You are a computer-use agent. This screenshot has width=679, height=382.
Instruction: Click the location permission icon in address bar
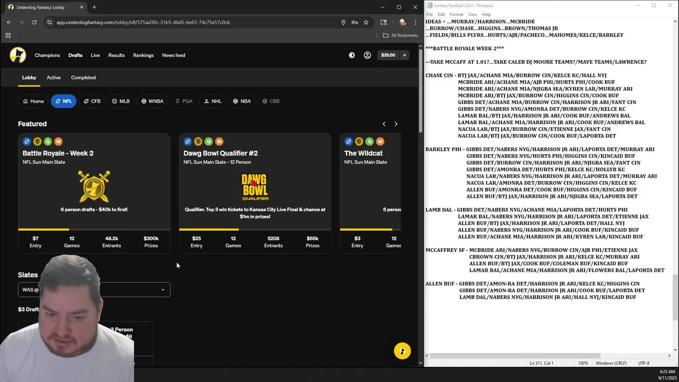[343, 22]
